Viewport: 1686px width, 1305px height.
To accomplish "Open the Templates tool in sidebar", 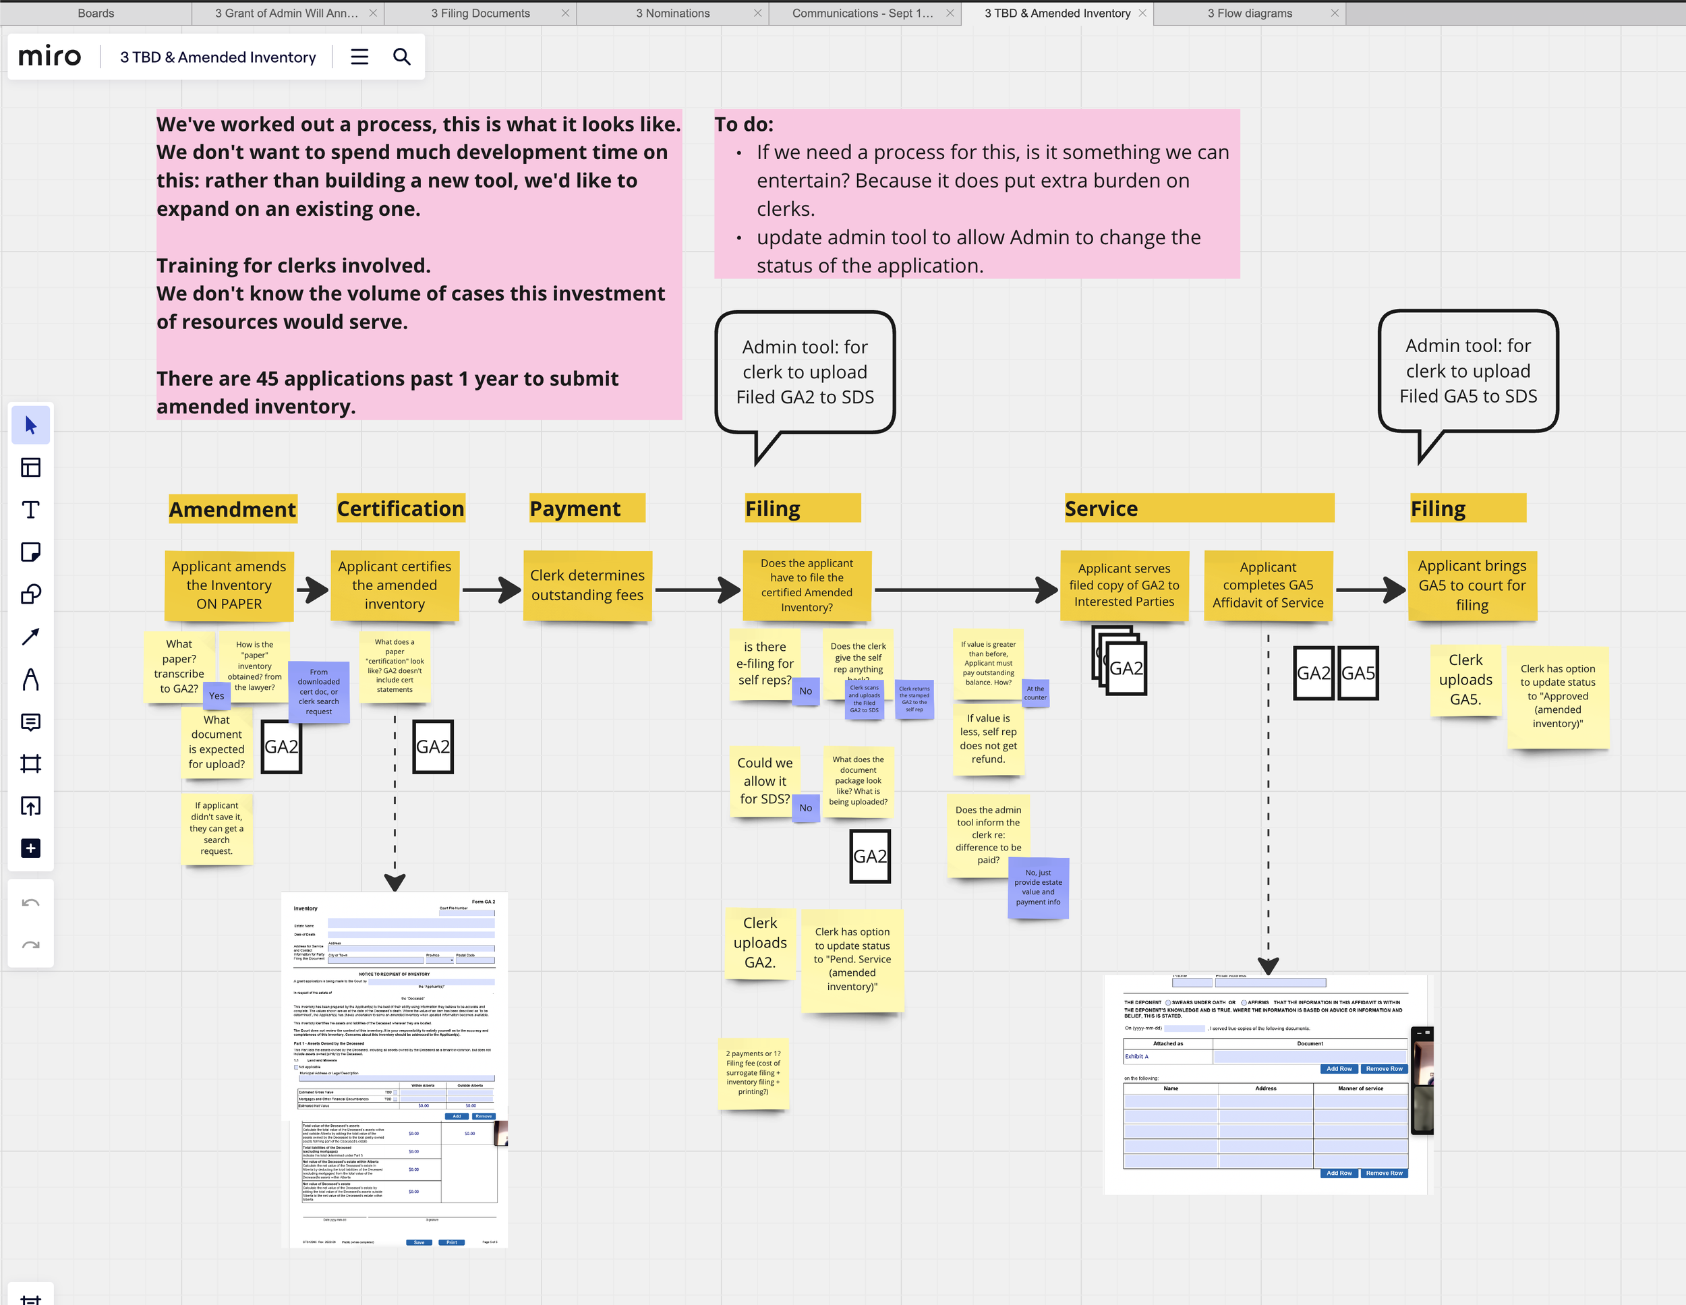I will click(x=31, y=468).
